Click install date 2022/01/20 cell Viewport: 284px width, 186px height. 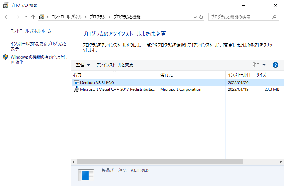click(x=238, y=83)
